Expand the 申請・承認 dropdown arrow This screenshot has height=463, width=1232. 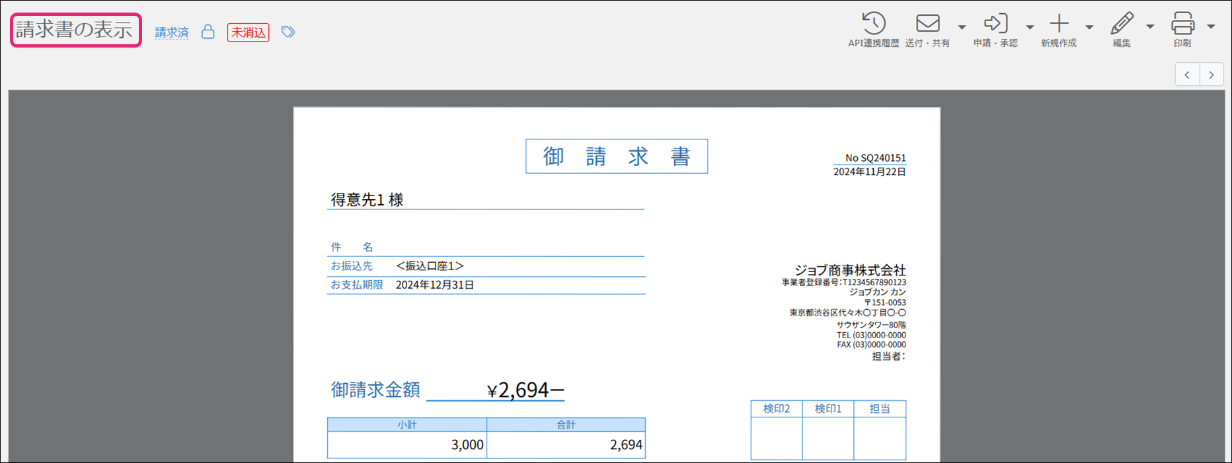click(x=1030, y=27)
